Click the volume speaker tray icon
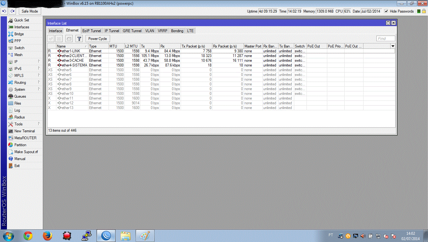 [x=363, y=236]
